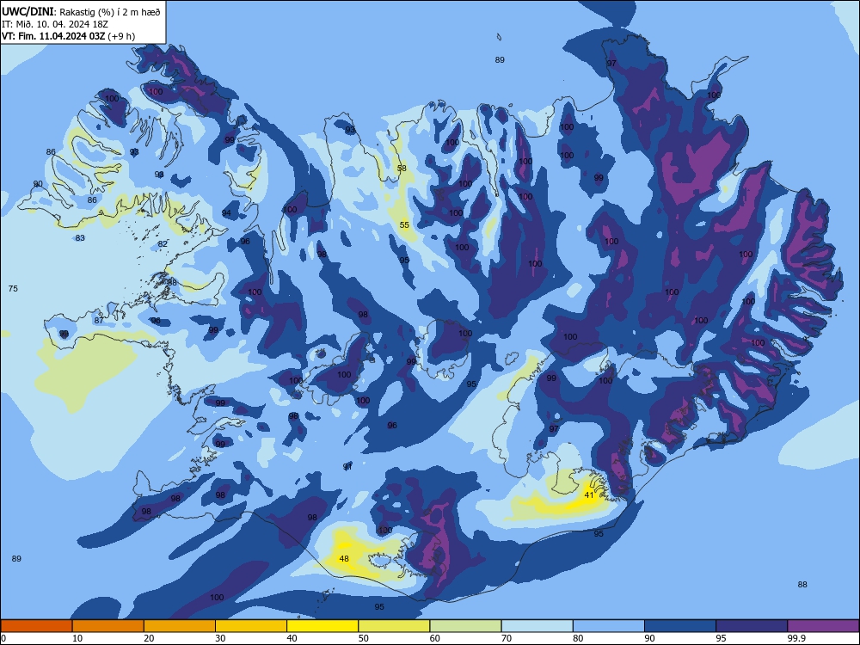860x645 pixels.
Task: Click the 95–99.9 navy legend swatch
Action: click(x=752, y=626)
